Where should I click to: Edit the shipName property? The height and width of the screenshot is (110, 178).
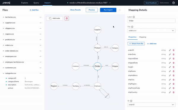(170, 71)
